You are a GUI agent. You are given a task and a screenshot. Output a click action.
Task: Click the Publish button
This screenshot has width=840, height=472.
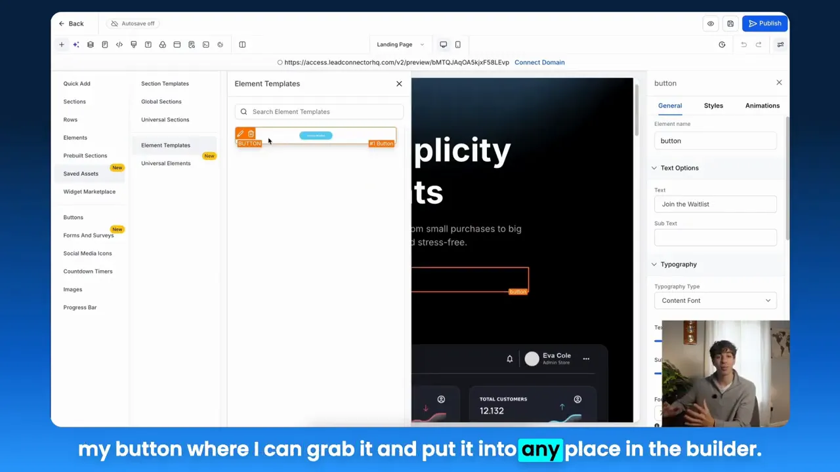765,24
